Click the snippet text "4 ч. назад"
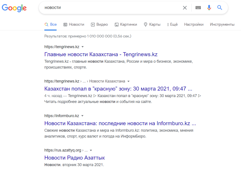The image size is (241, 175). (53, 96)
